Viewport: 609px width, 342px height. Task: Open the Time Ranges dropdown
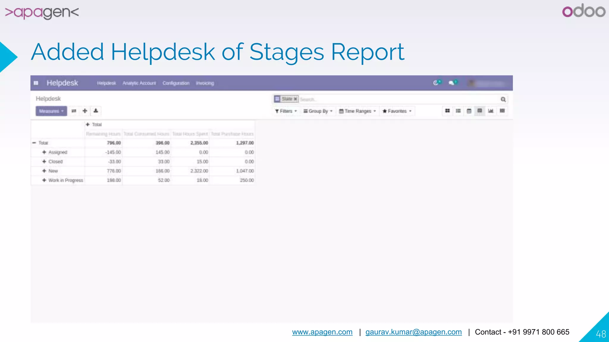358,111
